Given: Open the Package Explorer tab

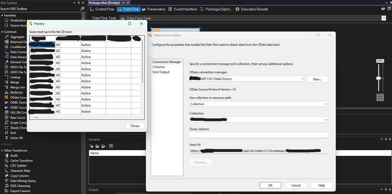Looking at the screenshot, I should pos(216,9).
